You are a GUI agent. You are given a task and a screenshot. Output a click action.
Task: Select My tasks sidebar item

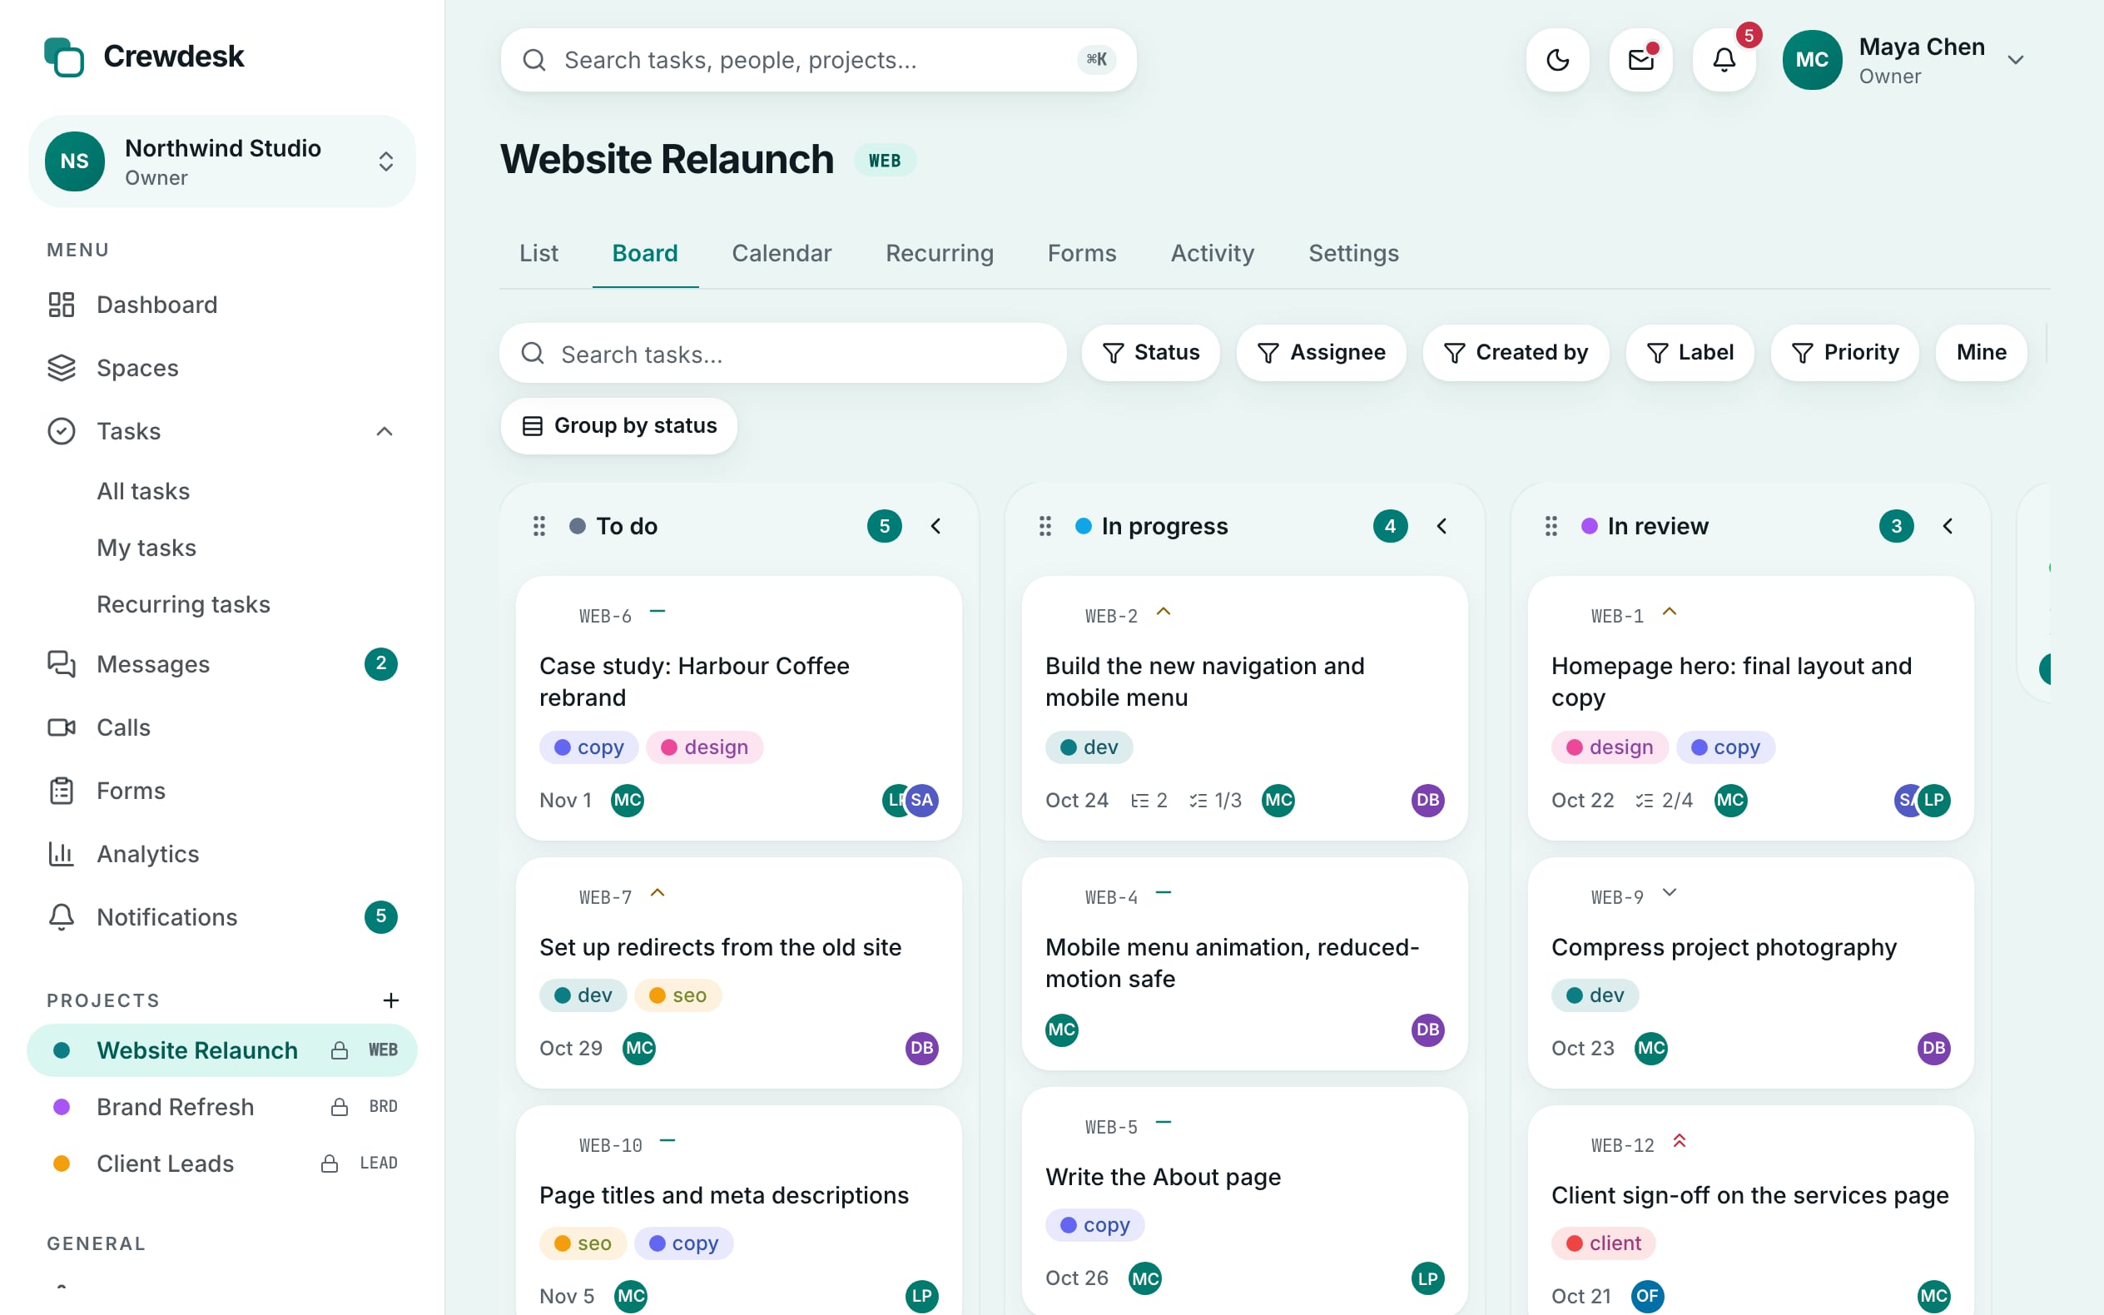click(x=146, y=548)
